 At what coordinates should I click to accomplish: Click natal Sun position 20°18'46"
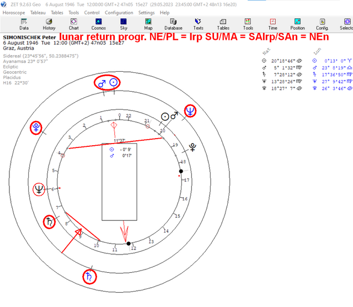click(283, 61)
